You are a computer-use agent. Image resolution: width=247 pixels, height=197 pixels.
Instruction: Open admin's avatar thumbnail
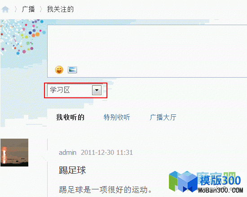click(x=14, y=153)
